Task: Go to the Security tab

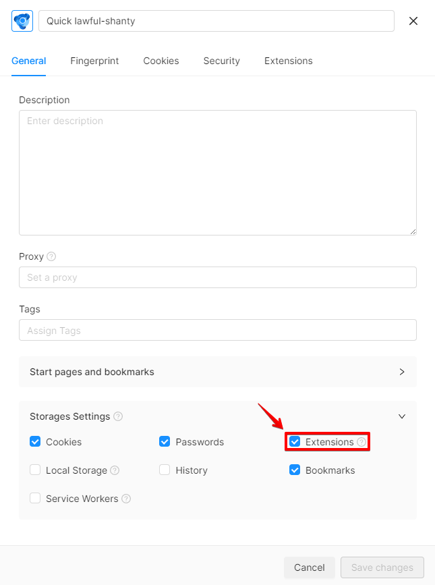Action: [222, 61]
